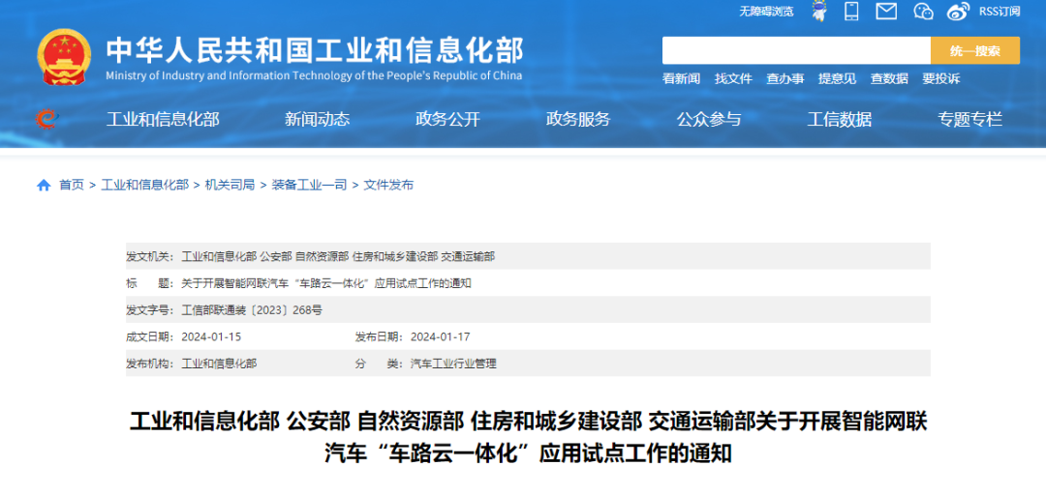Open the 政务公开 navigation menu

tap(447, 119)
